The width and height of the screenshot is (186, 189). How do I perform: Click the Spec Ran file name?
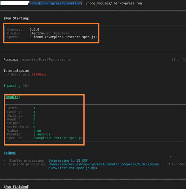58,138
